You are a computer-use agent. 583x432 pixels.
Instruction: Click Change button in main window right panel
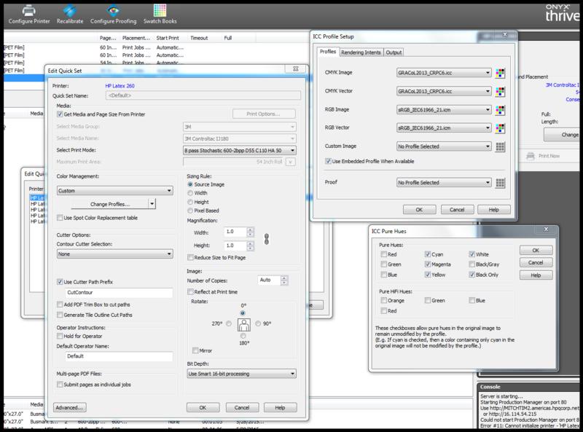pos(562,135)
